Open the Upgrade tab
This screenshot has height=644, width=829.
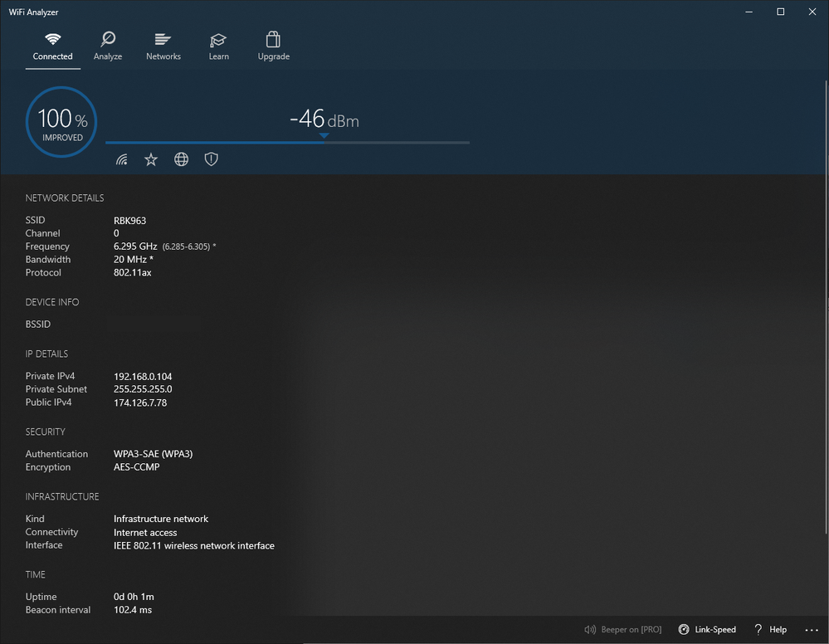click(273, 46)
